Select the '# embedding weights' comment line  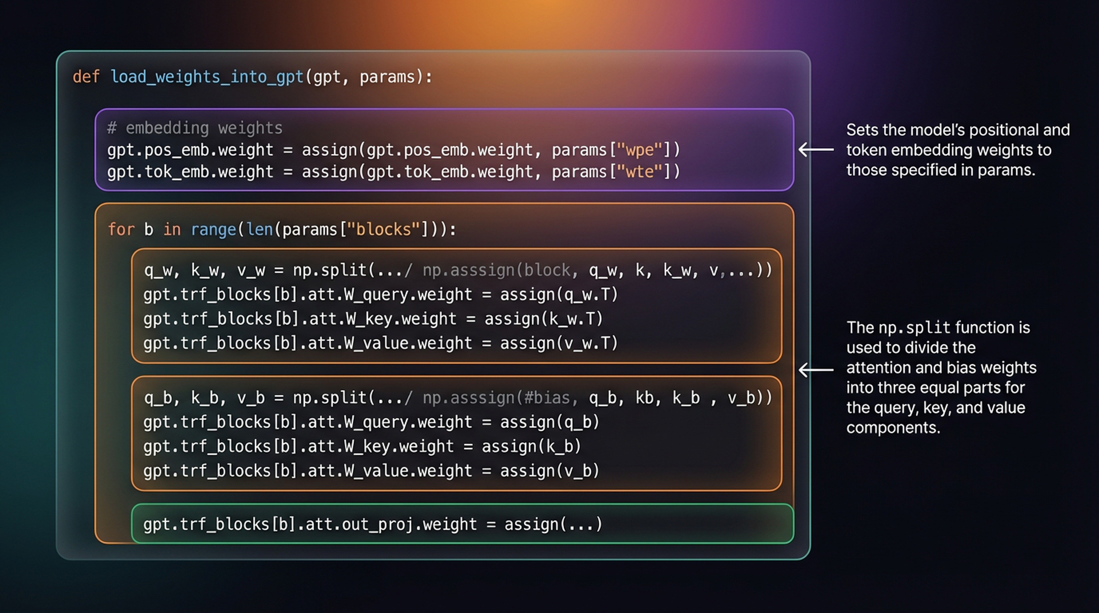(x=195, y=128)
